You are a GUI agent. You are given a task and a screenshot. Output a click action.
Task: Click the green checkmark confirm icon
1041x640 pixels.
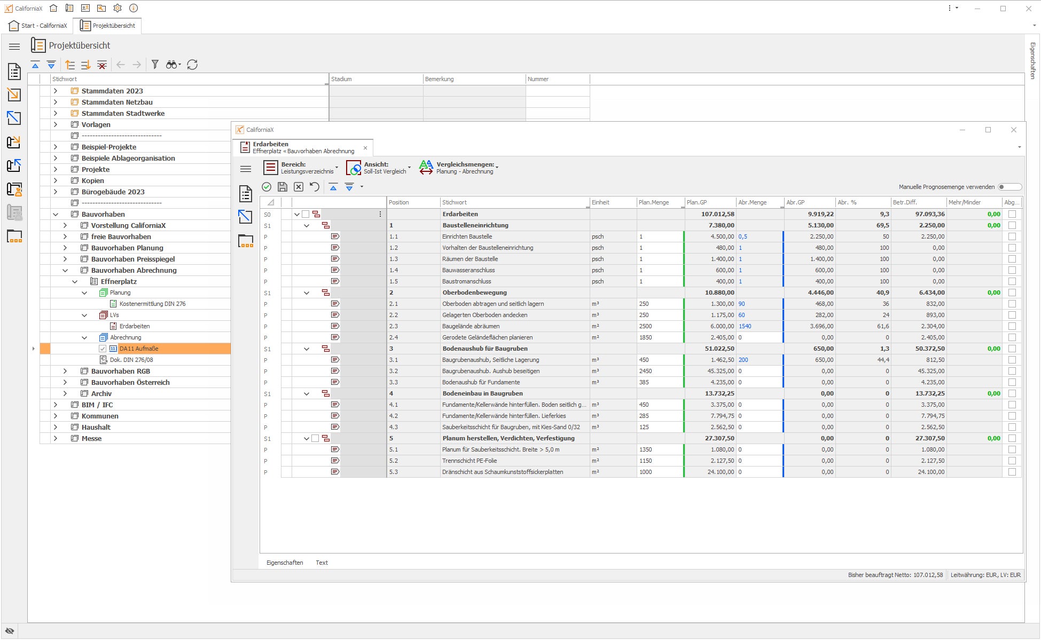click(267, 187)
